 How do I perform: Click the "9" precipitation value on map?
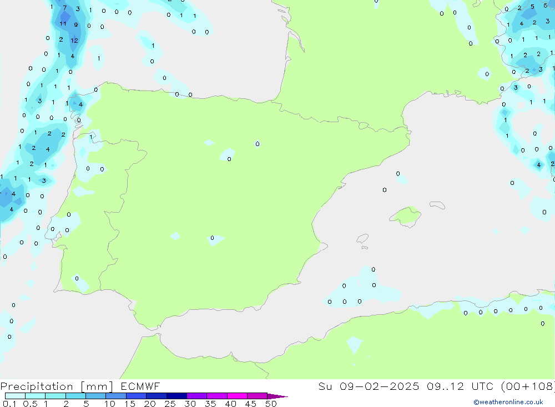(x=75, y=25)
